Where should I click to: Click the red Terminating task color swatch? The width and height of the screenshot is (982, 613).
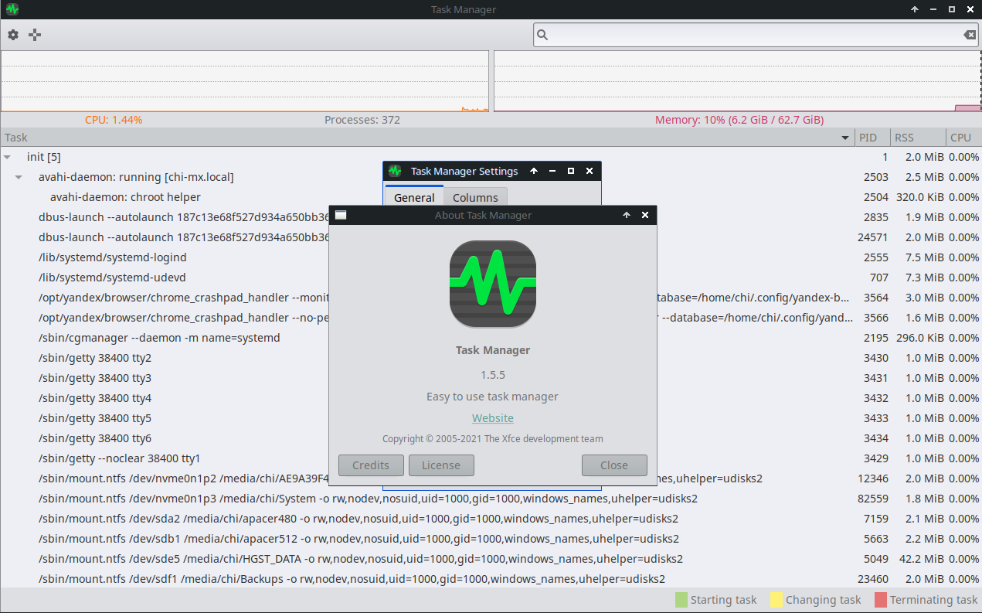tap(881, 600)
